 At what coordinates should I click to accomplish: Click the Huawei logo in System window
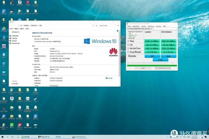(113, 52)
